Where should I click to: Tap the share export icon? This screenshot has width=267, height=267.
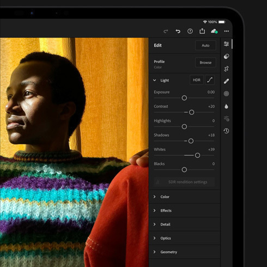tap(202, 31)
